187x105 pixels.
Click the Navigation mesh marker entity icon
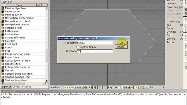[3, 18]
